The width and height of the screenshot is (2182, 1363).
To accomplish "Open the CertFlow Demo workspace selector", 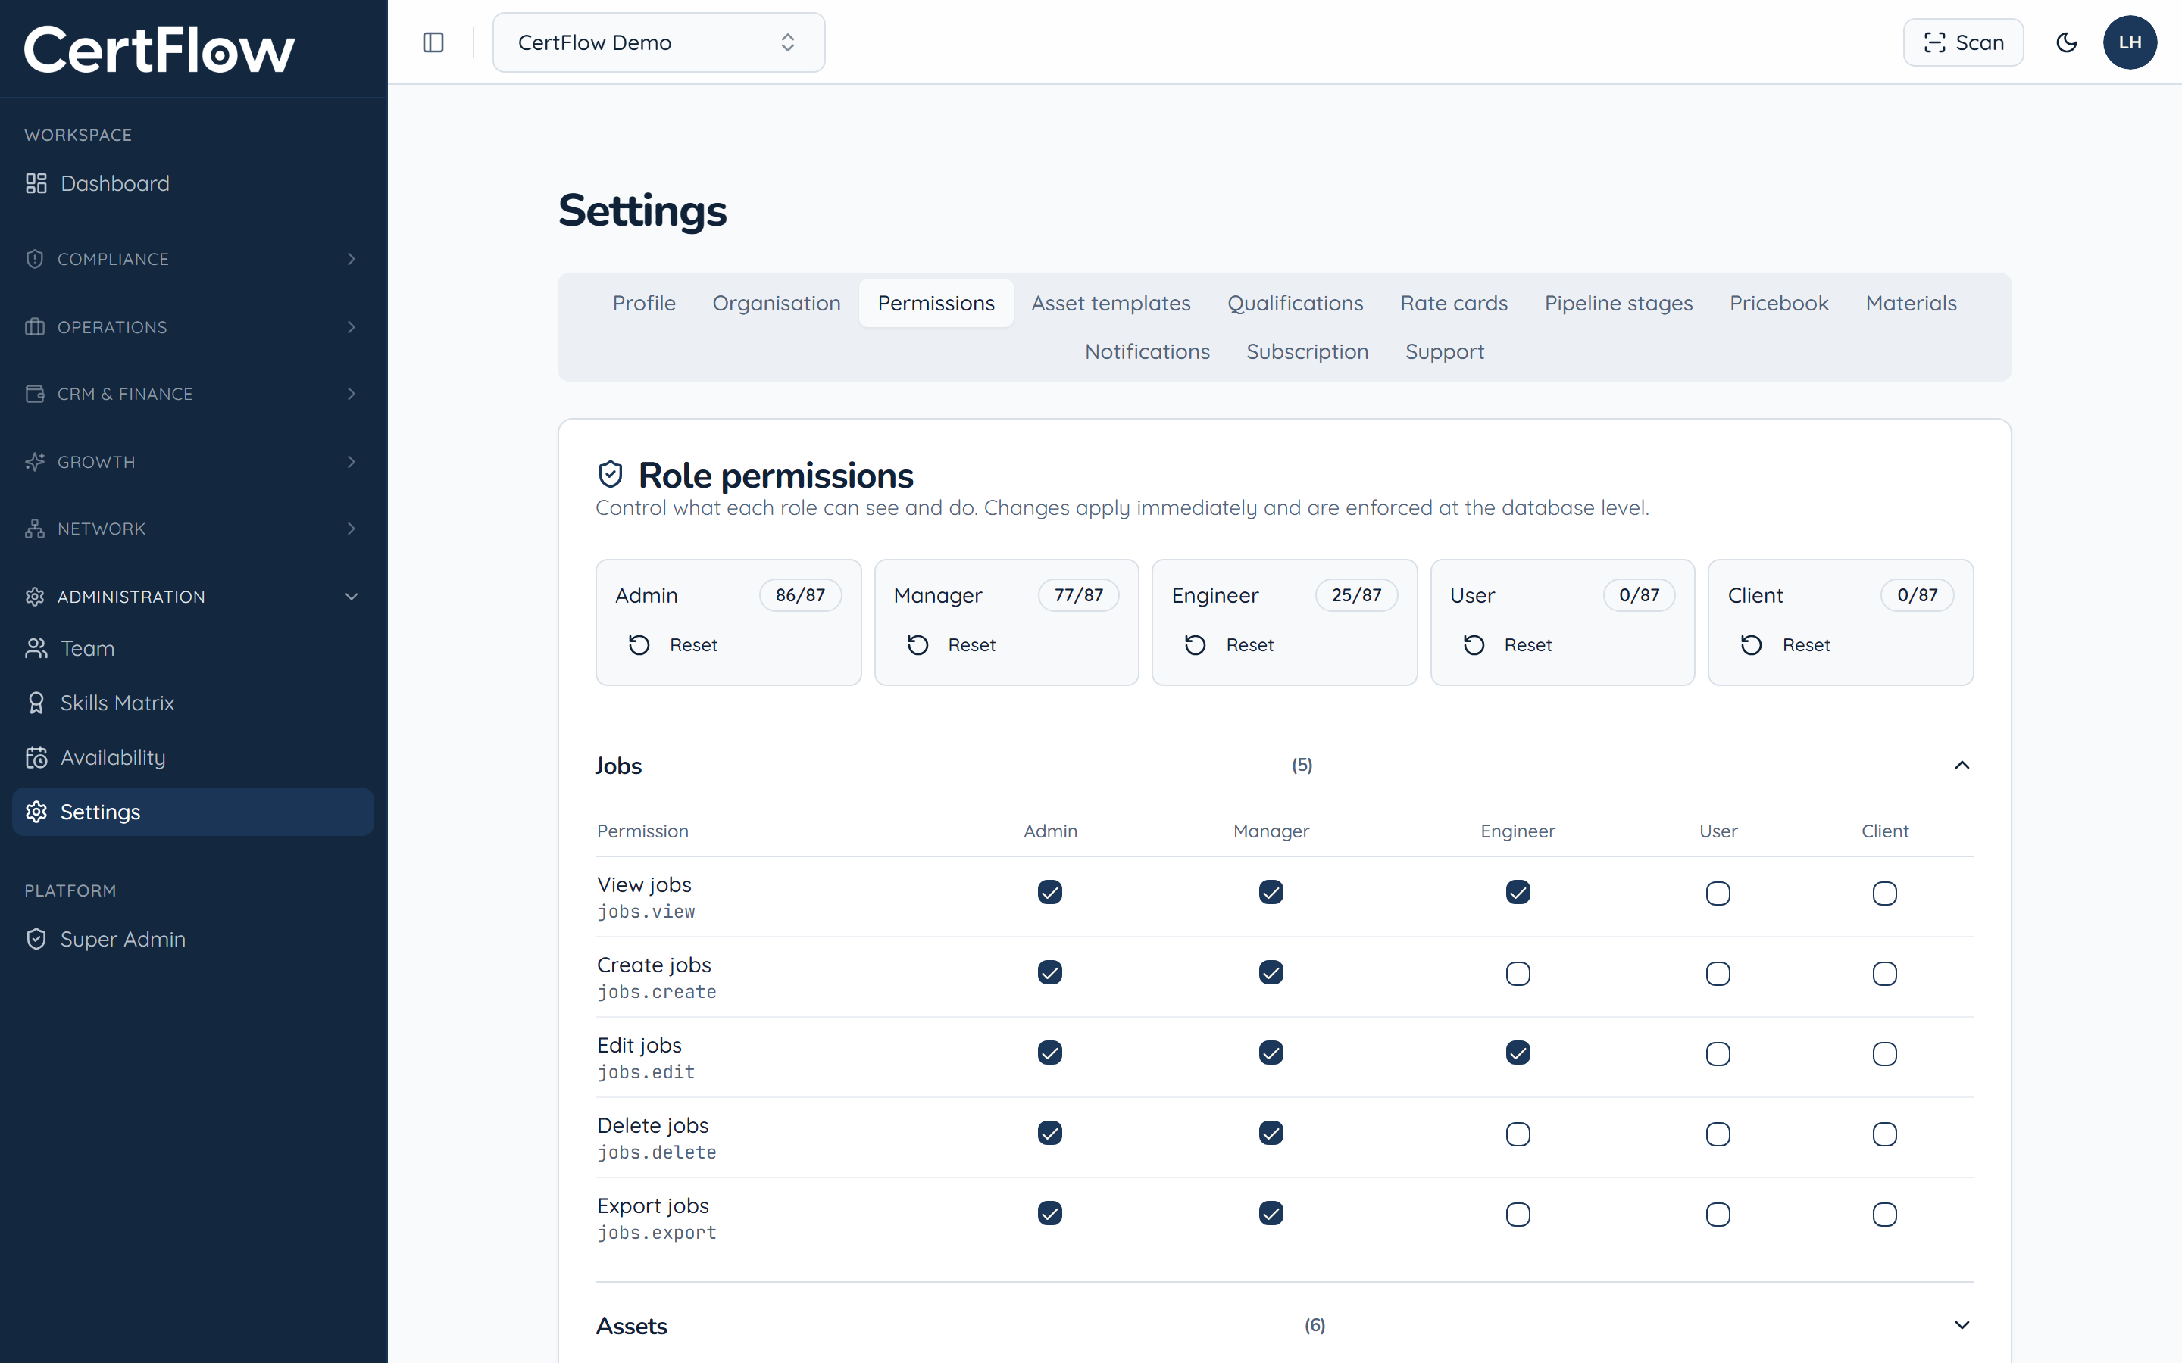I will pos(658,42).
